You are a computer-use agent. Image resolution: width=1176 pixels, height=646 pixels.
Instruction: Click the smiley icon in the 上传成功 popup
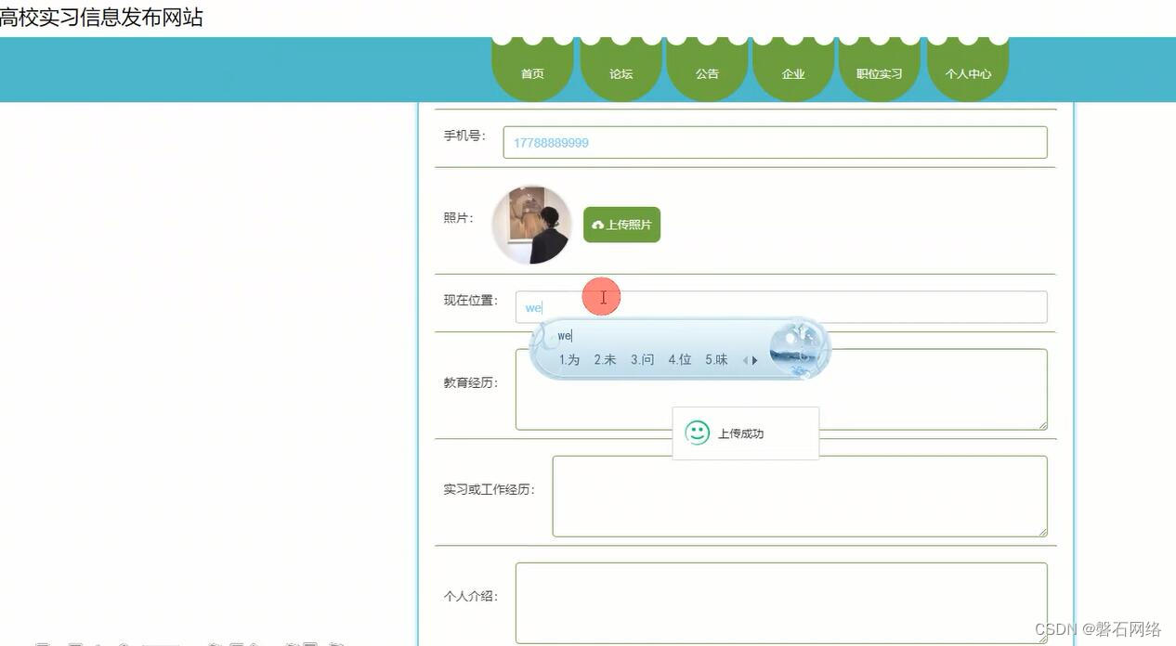[697, 432]
